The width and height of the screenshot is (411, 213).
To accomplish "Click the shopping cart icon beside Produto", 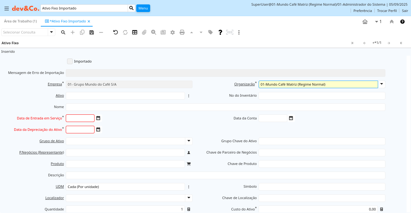I will click(x=189, y=164).
